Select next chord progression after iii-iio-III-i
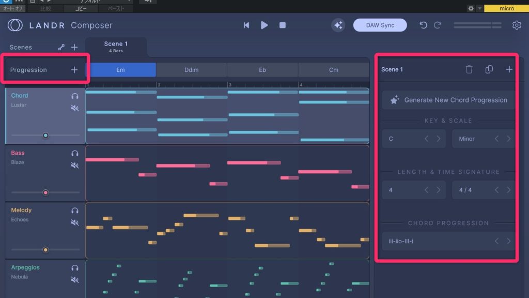529x298 pixels. click(509, 241)
